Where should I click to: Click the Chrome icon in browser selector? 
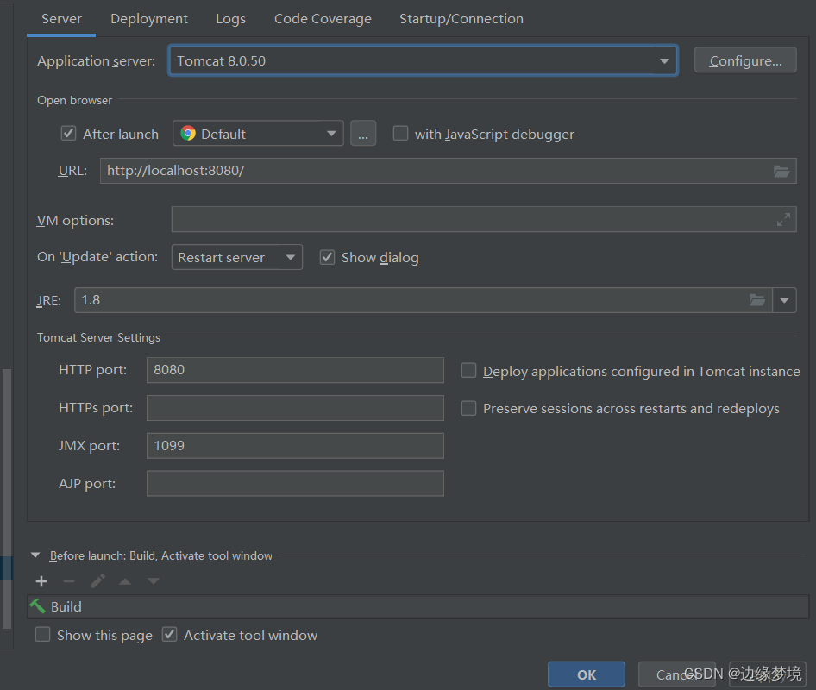tap(188, 133)
